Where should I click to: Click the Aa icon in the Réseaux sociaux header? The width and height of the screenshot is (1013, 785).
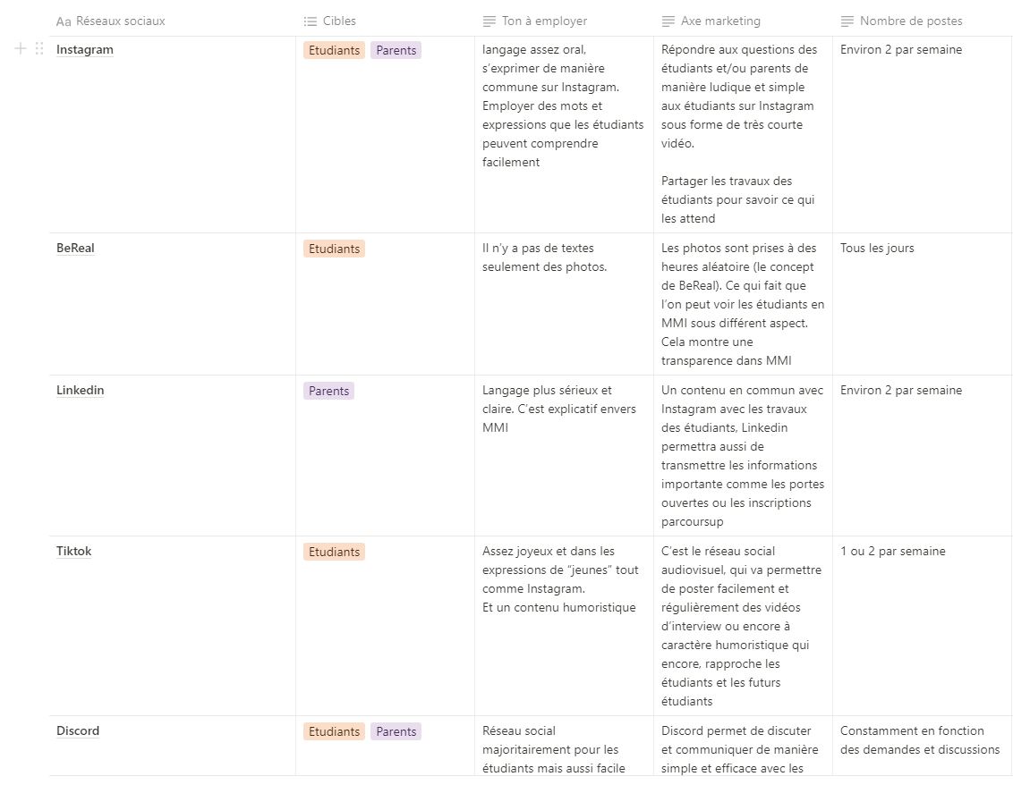click(64, 21)
